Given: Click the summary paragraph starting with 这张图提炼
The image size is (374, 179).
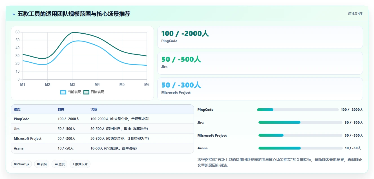Looking at the screenshot, I should click(x=280, y=162).
